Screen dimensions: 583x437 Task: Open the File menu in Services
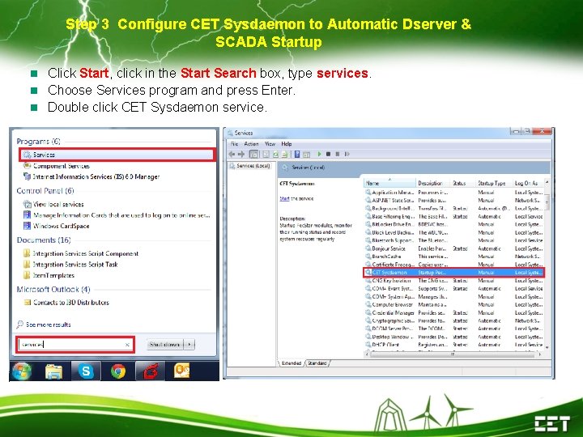[234, 144]
